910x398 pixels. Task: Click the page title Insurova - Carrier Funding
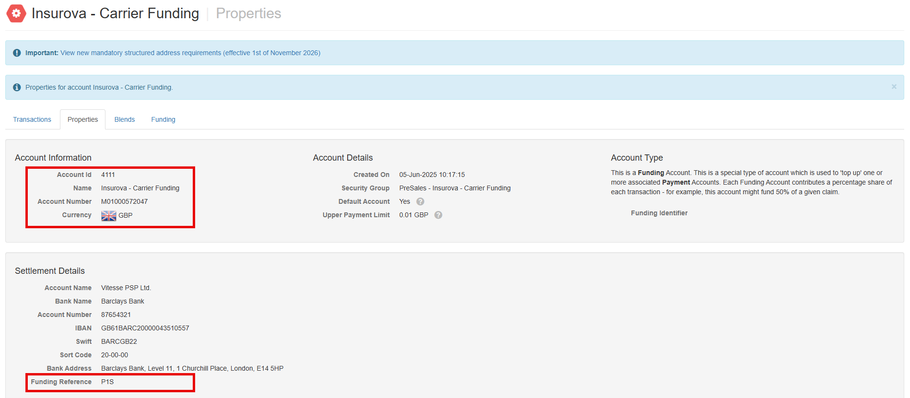(x=115, y=13)
